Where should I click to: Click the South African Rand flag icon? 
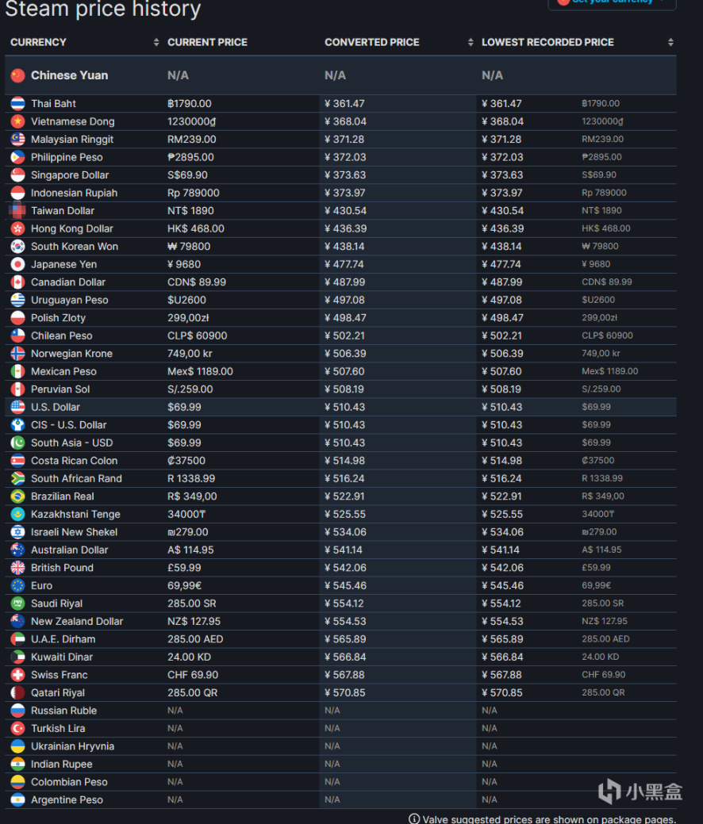[18, 479]
